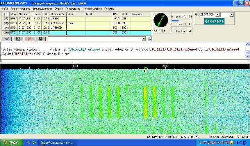Click the teal frequency tuning arrows bar

[214, 21]
